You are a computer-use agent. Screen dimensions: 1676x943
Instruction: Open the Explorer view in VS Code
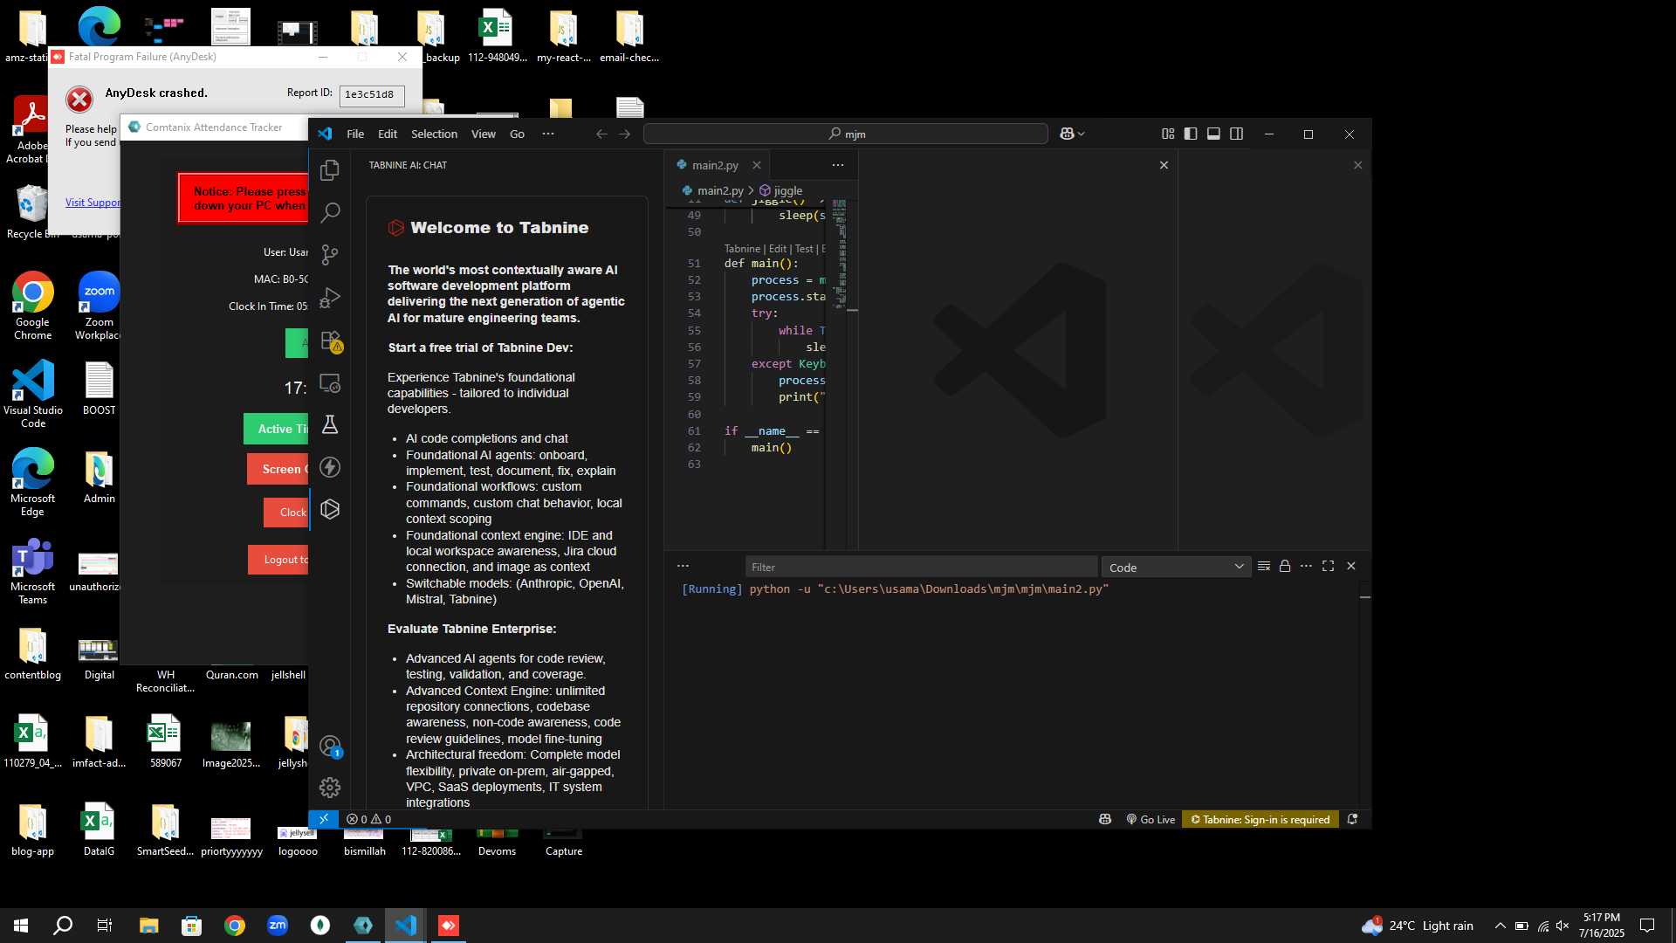[x=330, y=170]
